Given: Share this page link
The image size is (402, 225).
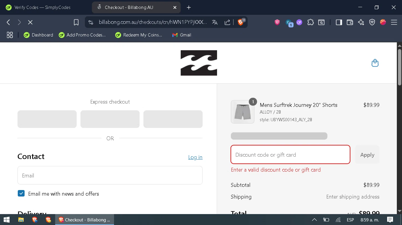Looking at the screenshot, I should coord(227,22).
